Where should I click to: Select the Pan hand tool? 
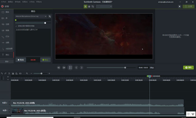pyautogui.click(x=89, y=6)
